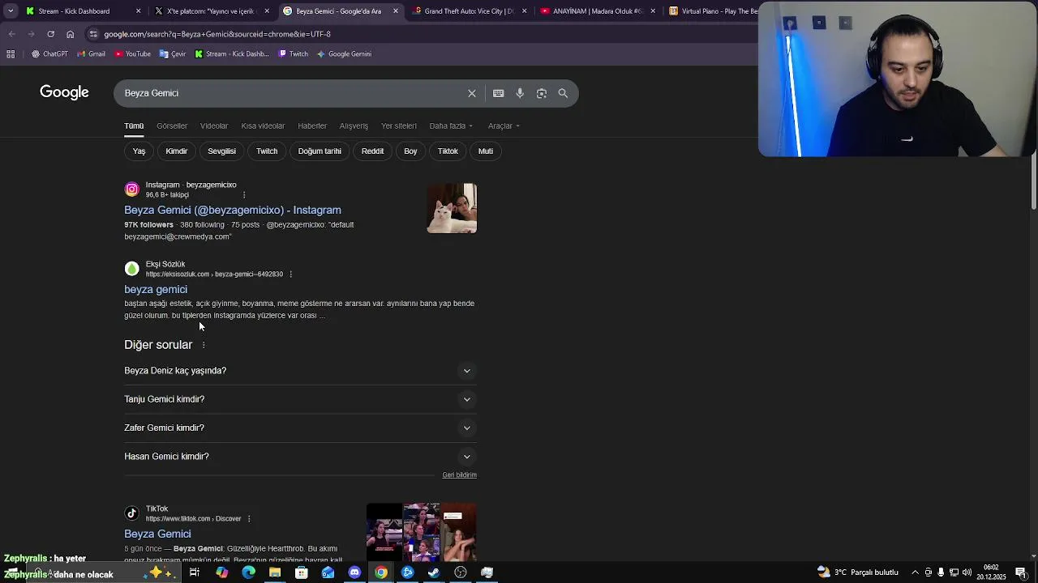
Task: Expand 'Zafer Gemici kimdir?' question
Action: tap(300, 428)
